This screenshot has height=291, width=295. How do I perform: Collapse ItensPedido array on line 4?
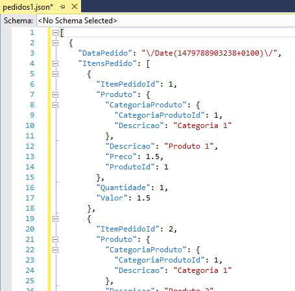[x=55, y=64]
